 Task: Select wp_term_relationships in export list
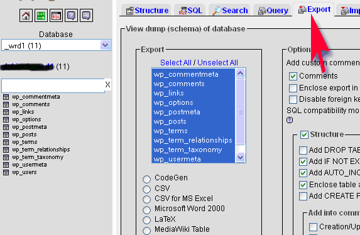tap(194, 140)
